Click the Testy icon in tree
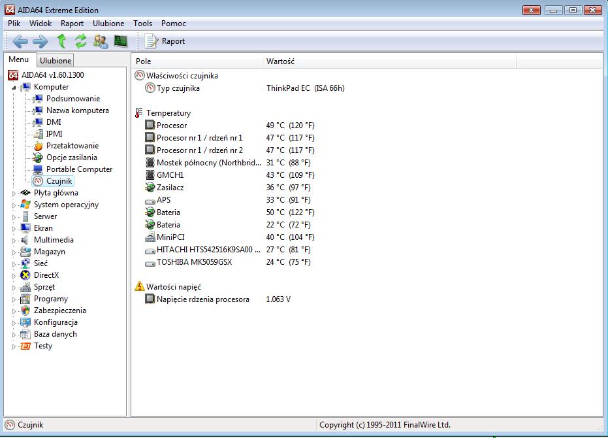 (25, 346)
